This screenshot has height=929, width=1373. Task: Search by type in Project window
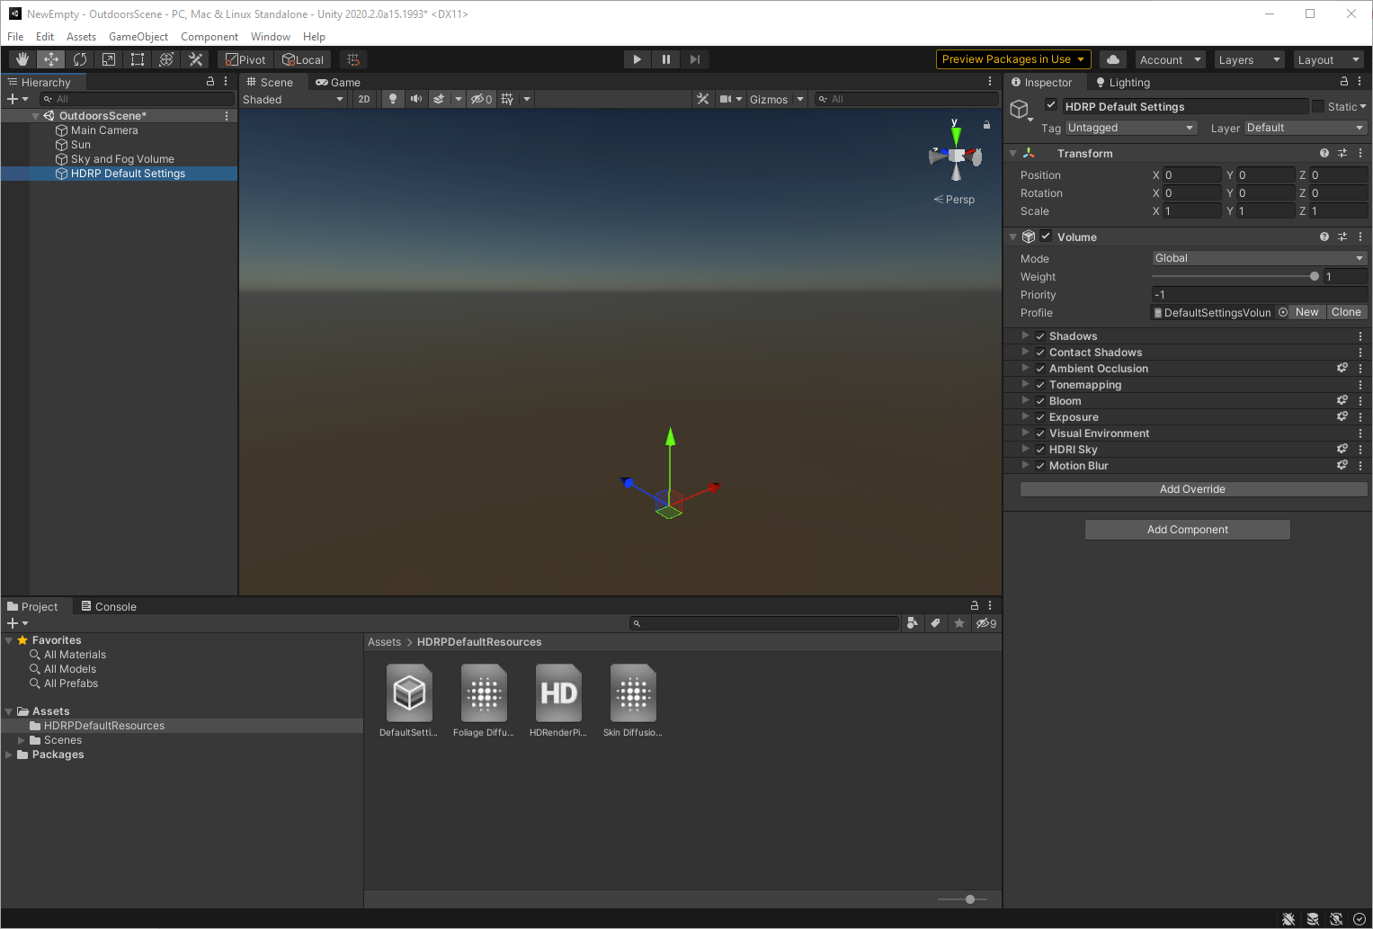click(x=913, y=623)
